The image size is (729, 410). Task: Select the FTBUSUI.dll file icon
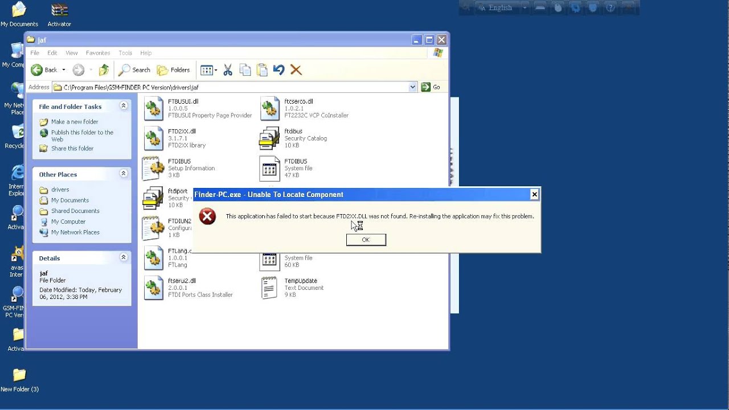click(153, 108)
